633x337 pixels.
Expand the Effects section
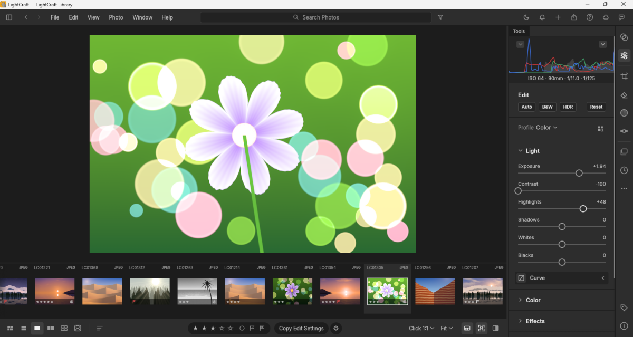pos(531,321)
